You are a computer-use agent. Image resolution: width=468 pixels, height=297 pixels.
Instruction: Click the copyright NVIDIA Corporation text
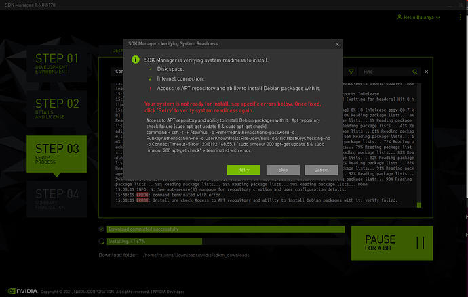pos(95,292)
